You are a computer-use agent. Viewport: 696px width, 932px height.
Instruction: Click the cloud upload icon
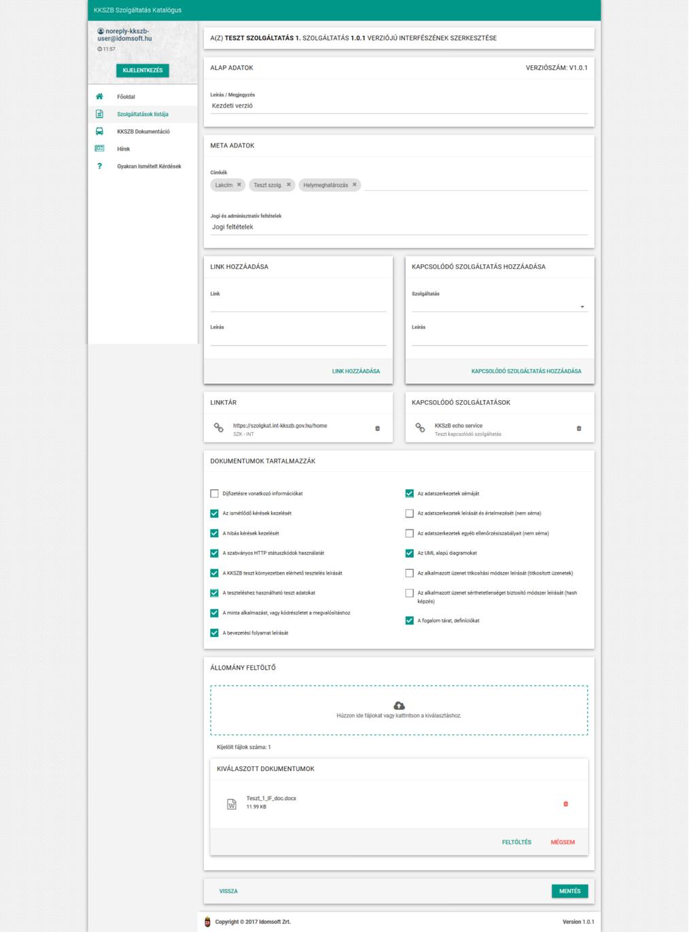coord(399,706)
